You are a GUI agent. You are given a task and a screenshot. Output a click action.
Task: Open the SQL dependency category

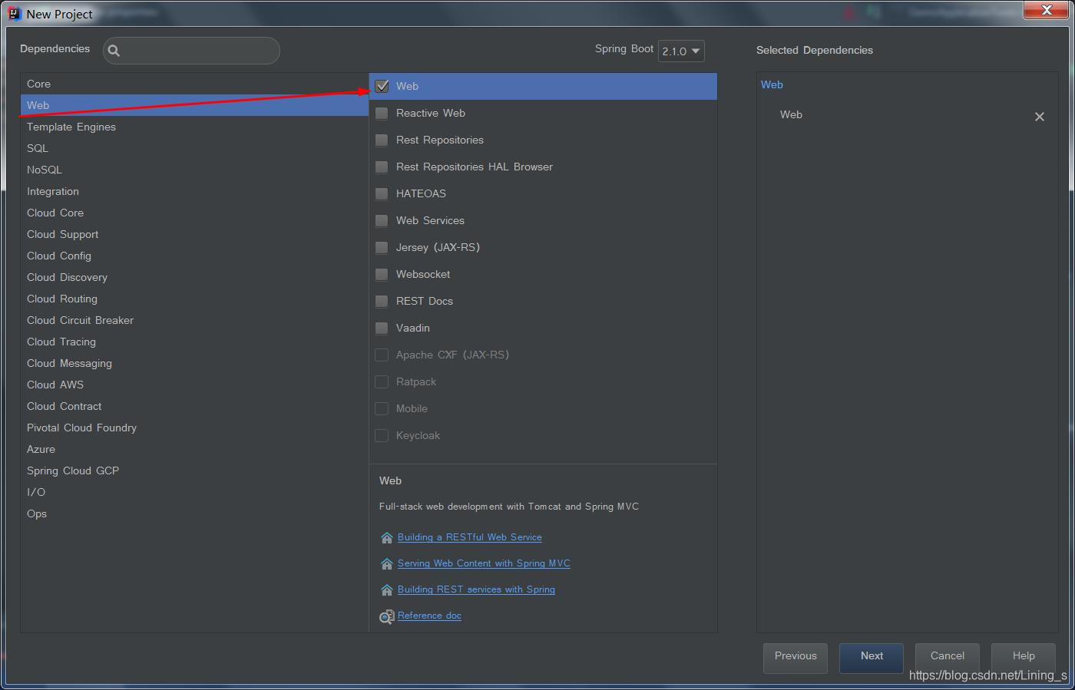coord(194,148)
